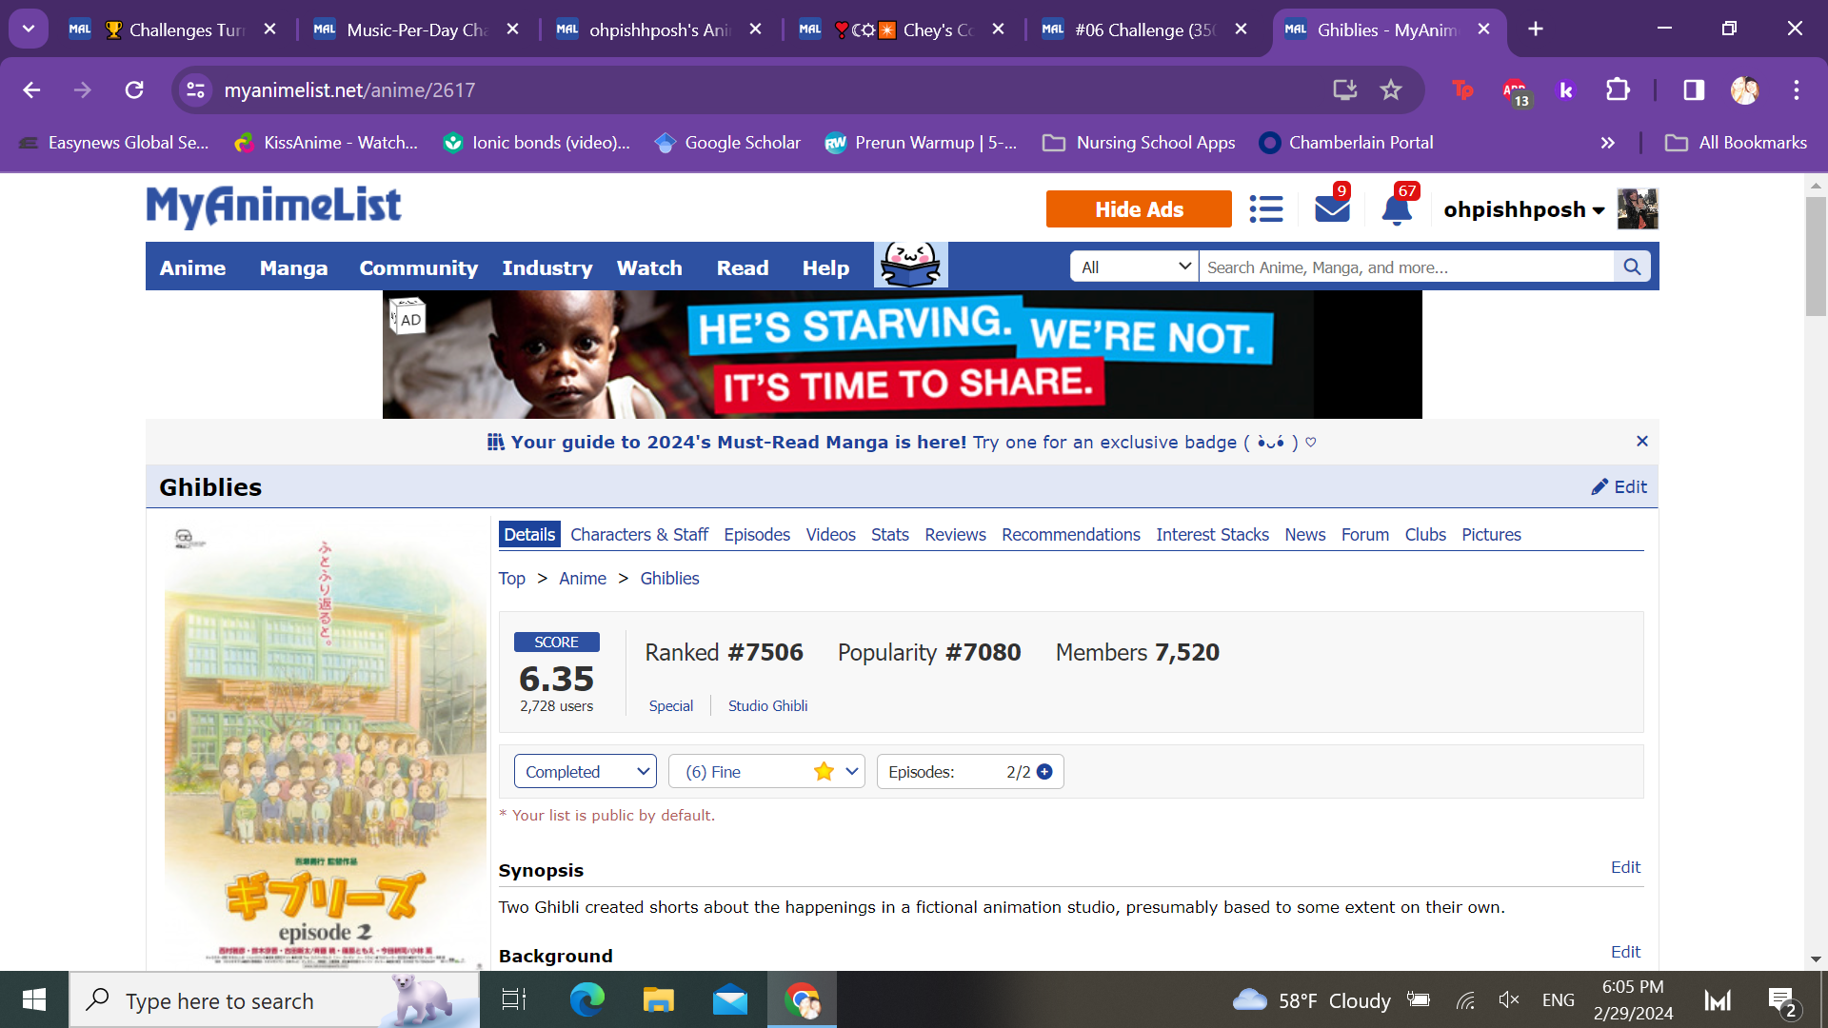The height and width of the screenshot is (1028, 1828).
Task: Click the MyAnimeList logo
Action: (x=273, y=207)
